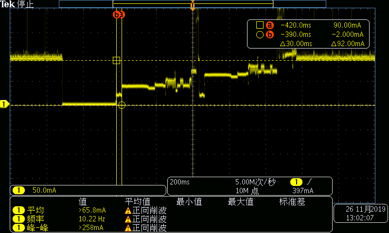Click the clipping warning icon in 峰-峰 row
Image resolution: width=389 pixels, height=233 pixels.
pyautogui.click(x=128, y=228)
